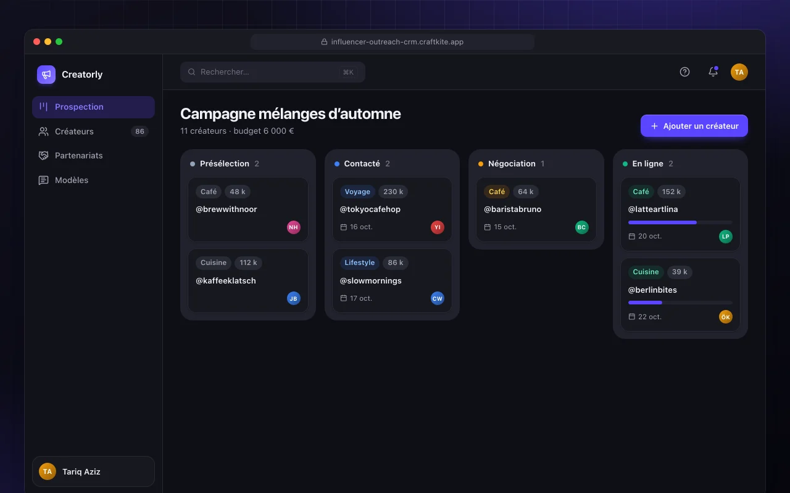
Task: Click the CW avatar on @slowmornings card
Action: pos(438,298)
